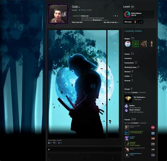The height and width of the screenshot is (161, 167).
Task: Open the Badges 50 link
Action: (x=129, y=38)
